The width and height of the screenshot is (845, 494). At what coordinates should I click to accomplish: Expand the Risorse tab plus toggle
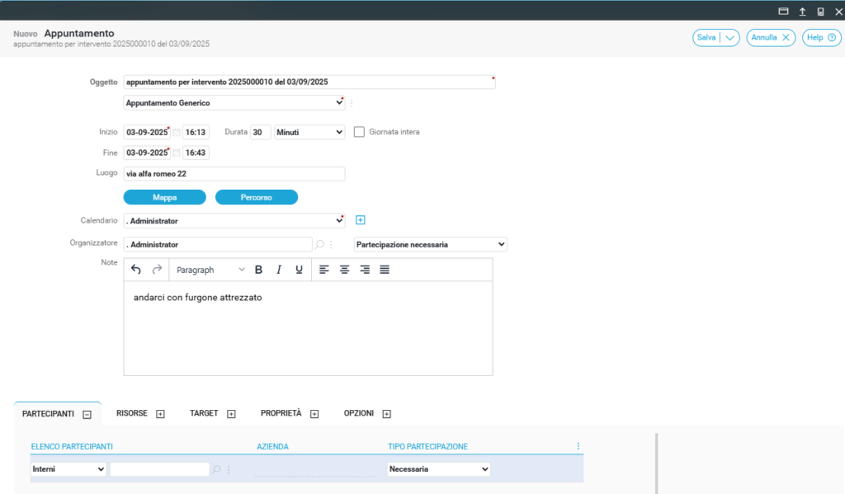pos(160,414)
